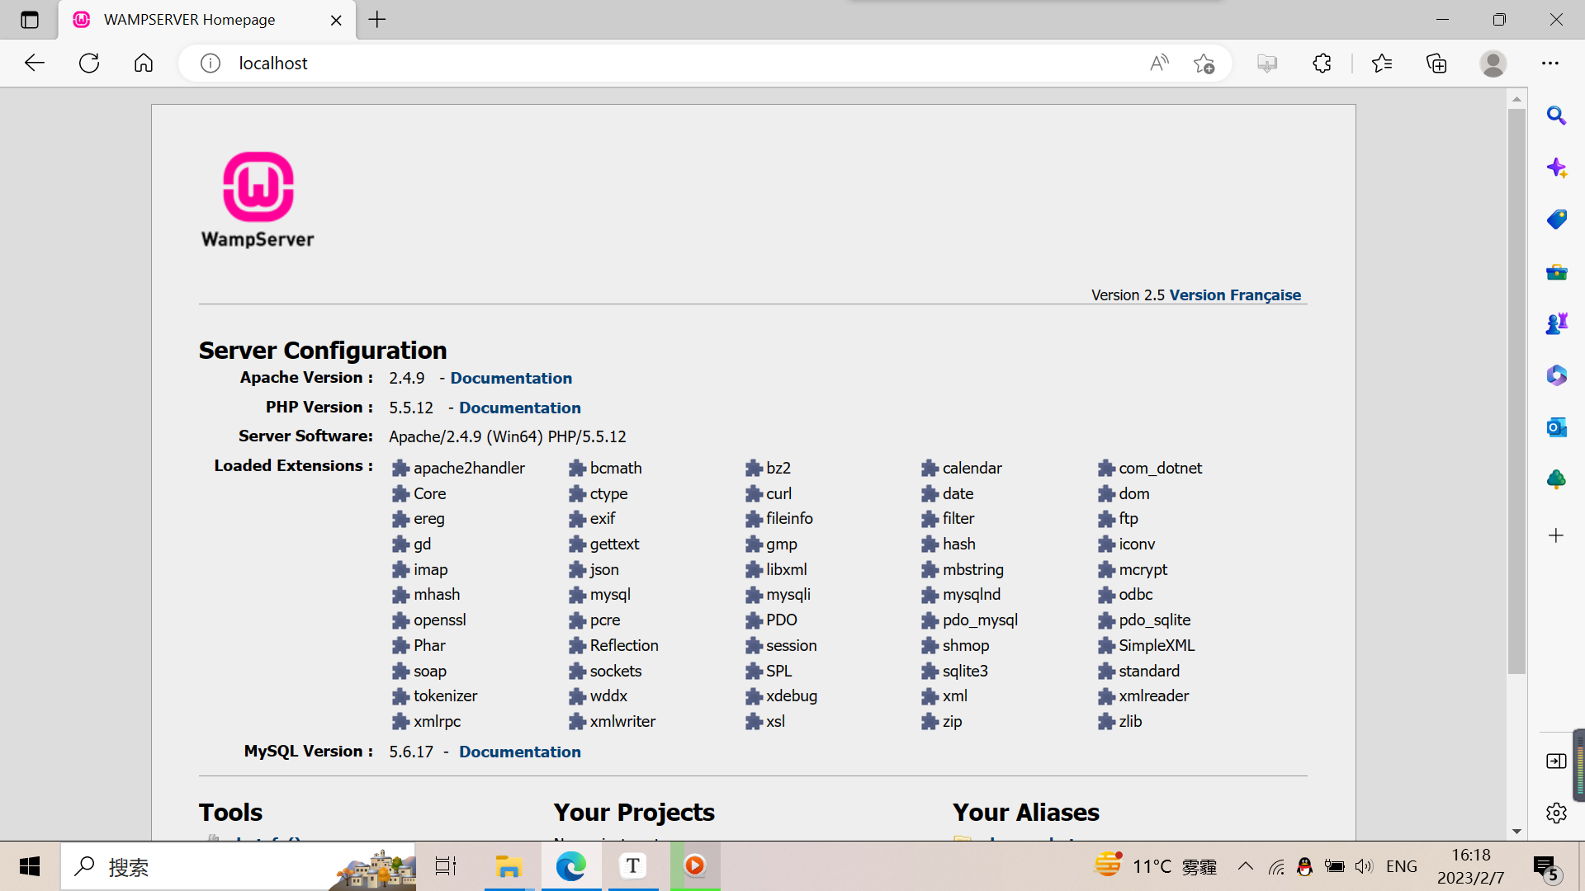Expand hidden system tray icons chevron
The image size is (1585, 891).
[x=1245, y=866]
